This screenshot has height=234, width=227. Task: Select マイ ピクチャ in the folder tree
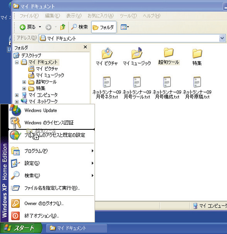point(47,68)
